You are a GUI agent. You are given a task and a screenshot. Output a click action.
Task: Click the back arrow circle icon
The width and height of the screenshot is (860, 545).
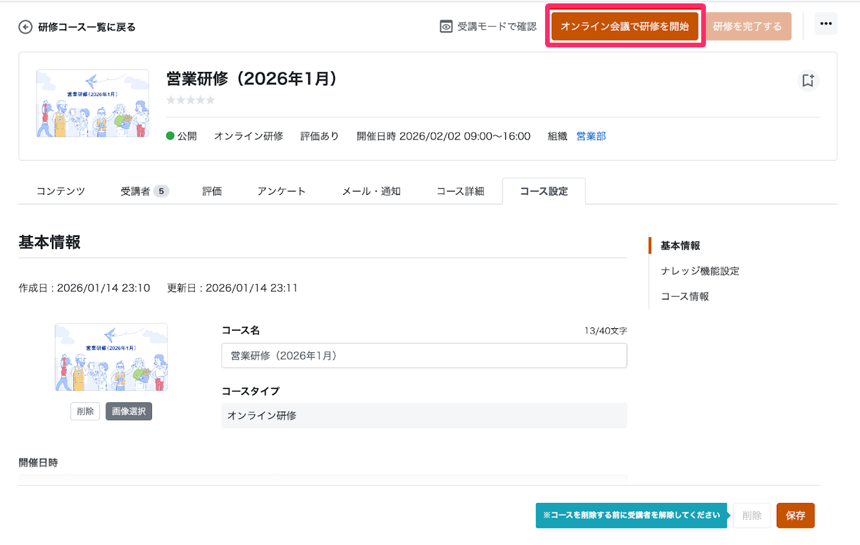pos(25,27)
